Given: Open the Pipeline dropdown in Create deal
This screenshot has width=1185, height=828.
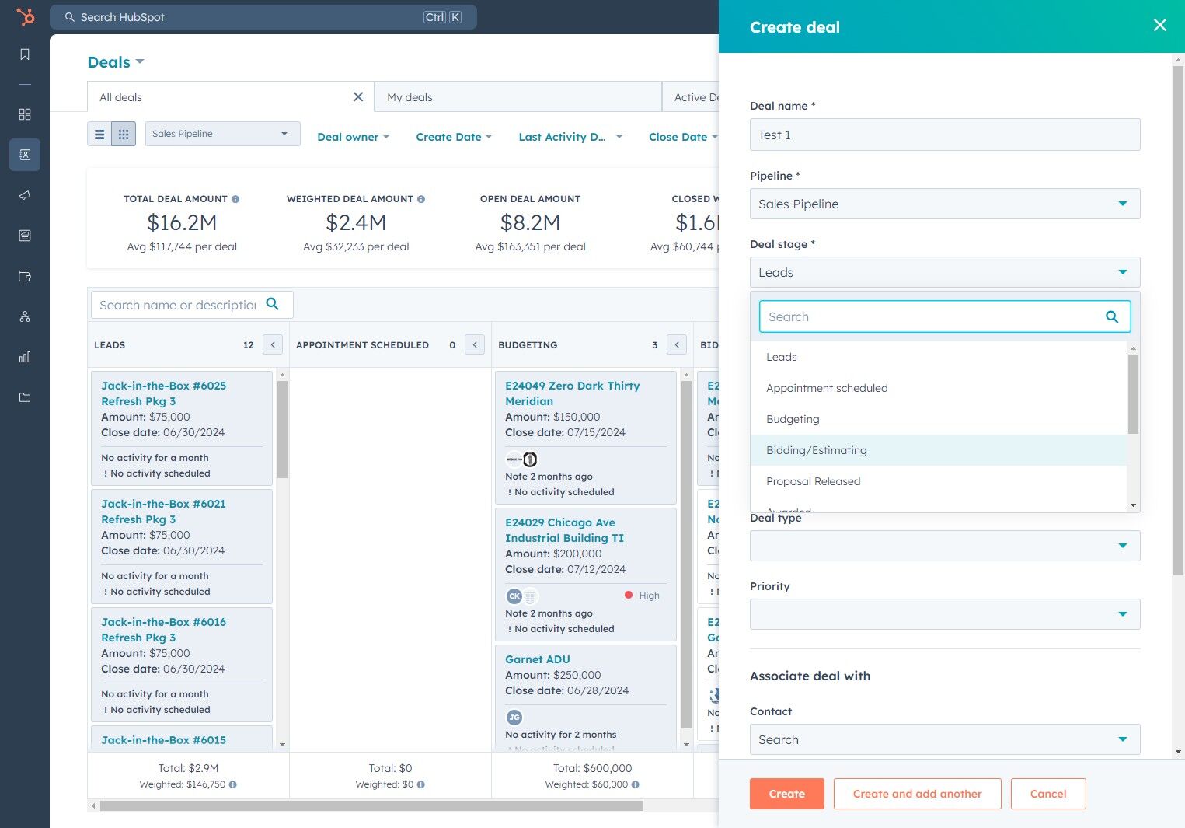Looking at the screenshot, I should 945,204.
